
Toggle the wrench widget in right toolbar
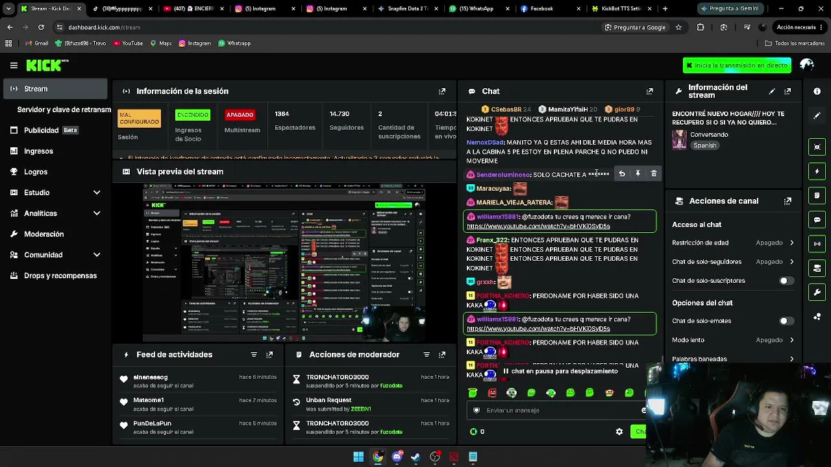click(x=817, y=293)
